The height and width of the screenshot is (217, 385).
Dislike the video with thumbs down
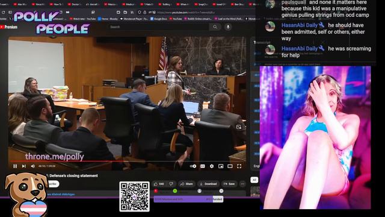point(171,184)
